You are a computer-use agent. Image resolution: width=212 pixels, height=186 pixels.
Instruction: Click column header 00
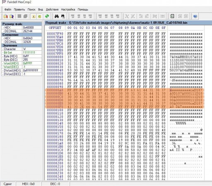[70, 28]
